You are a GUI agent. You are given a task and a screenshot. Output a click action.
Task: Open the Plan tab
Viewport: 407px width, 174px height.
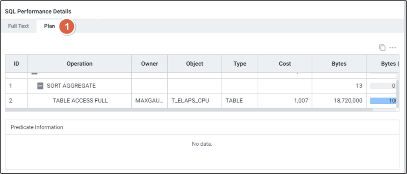(x=49, y=26)
